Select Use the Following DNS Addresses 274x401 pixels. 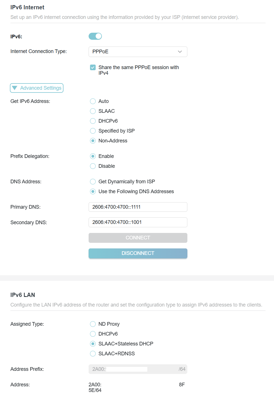93,191
